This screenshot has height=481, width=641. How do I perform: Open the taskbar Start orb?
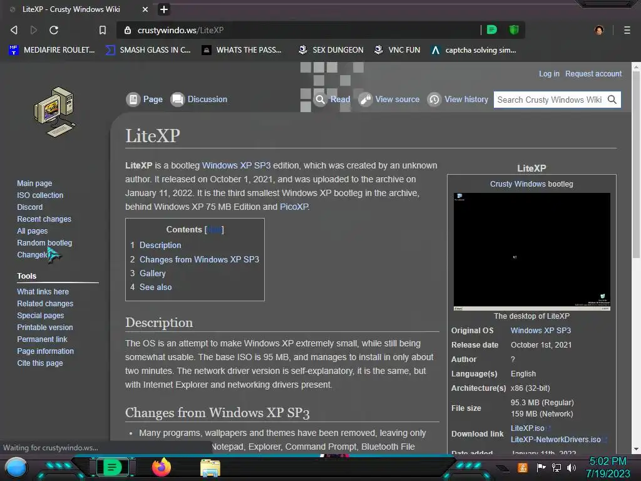[16, 467]
